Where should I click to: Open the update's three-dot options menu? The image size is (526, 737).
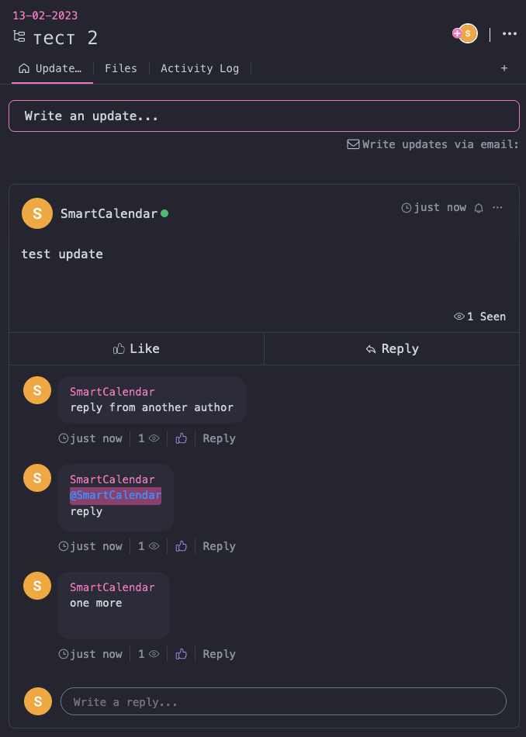(x=497, y=208)
